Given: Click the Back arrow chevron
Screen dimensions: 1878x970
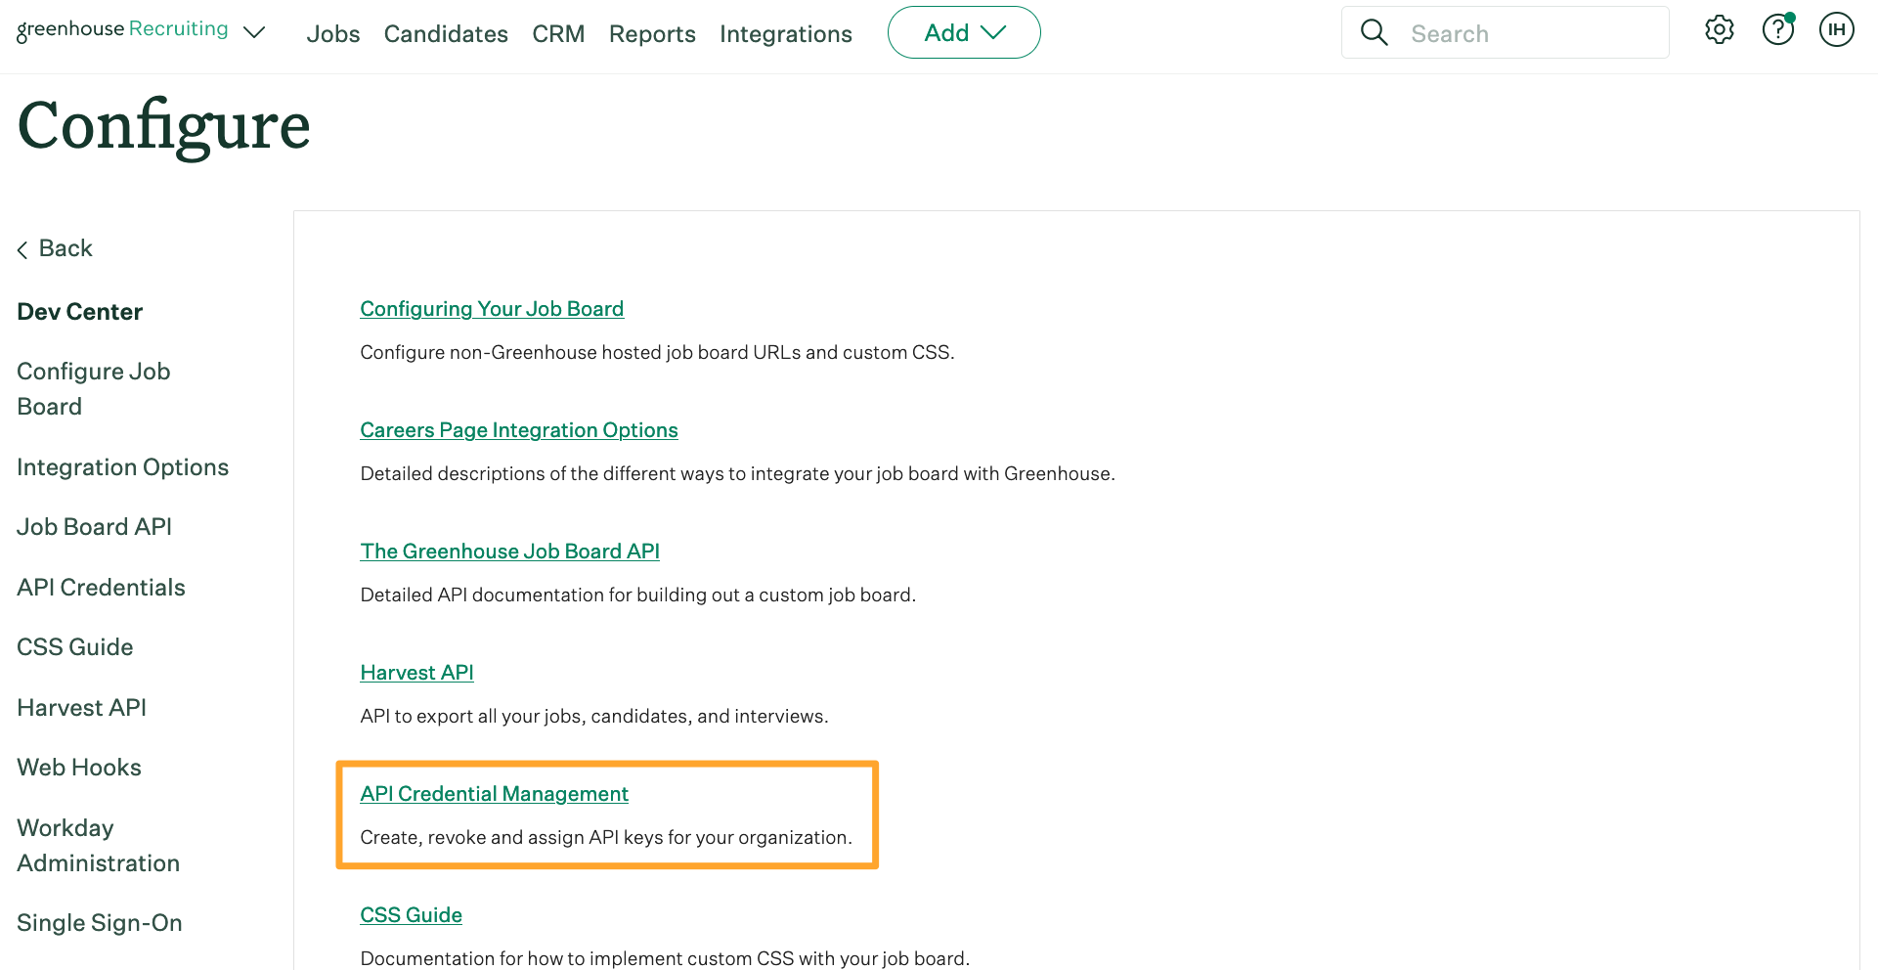Looking at the screenshot, I should 22,249.
